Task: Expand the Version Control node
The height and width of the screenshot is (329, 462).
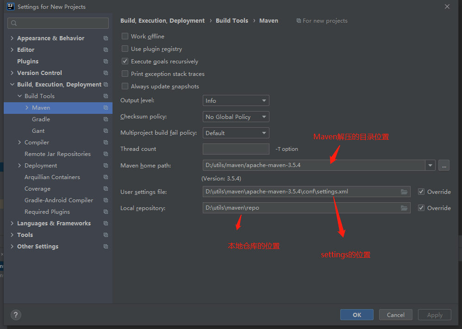Action: [x=12, y=73]
